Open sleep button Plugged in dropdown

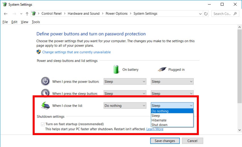point(172,93)
